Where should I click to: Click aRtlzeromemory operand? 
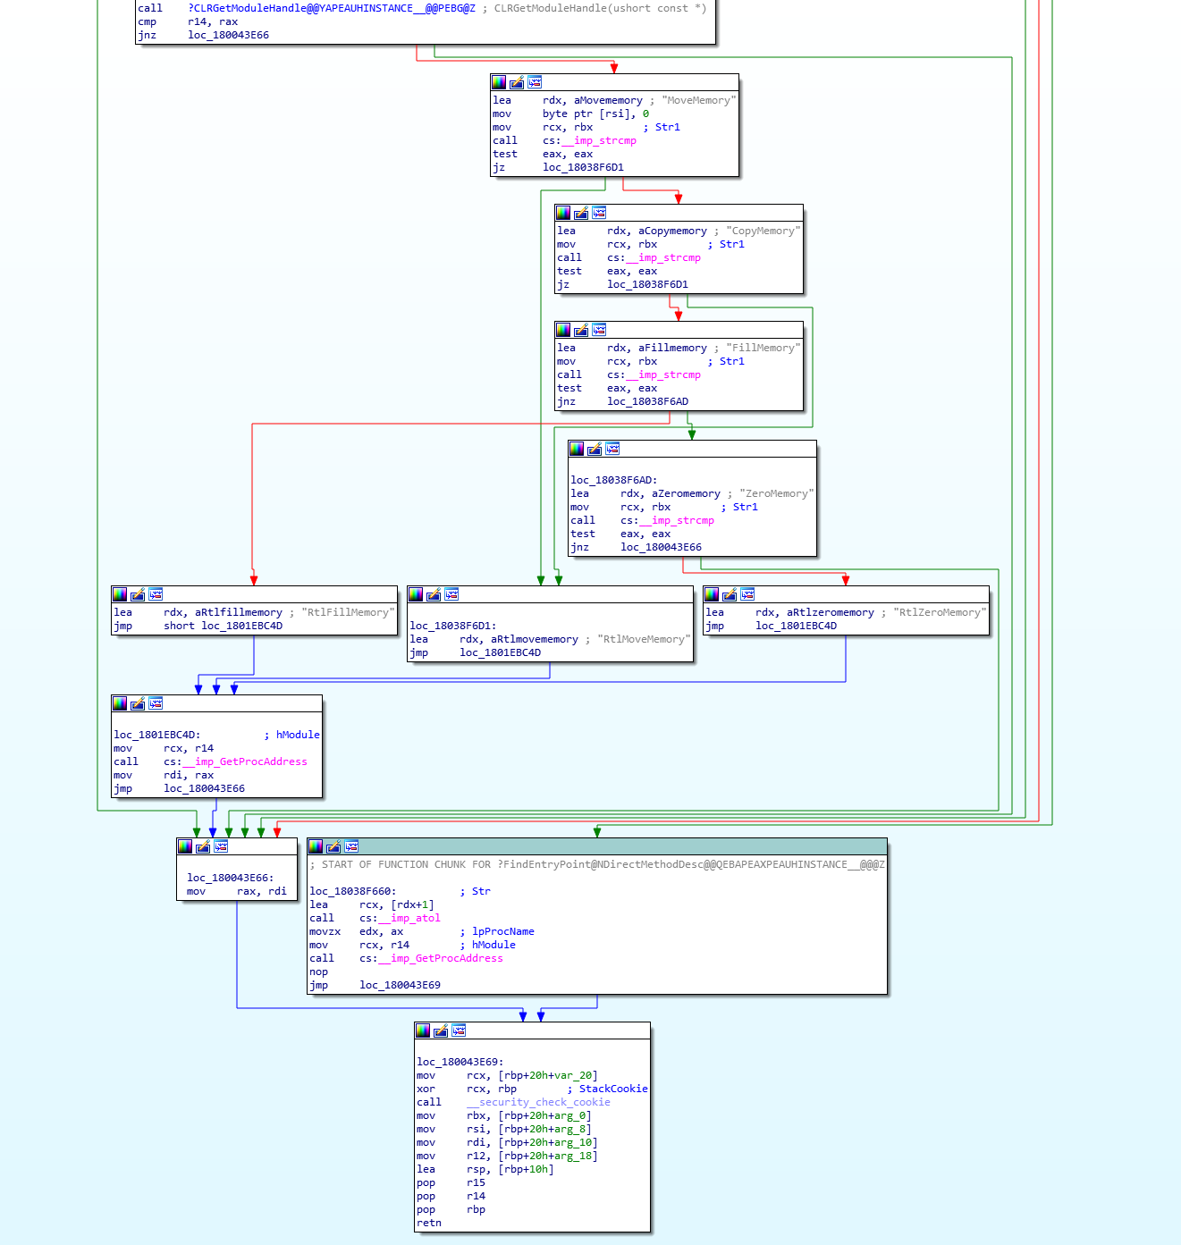click(831, 612)
